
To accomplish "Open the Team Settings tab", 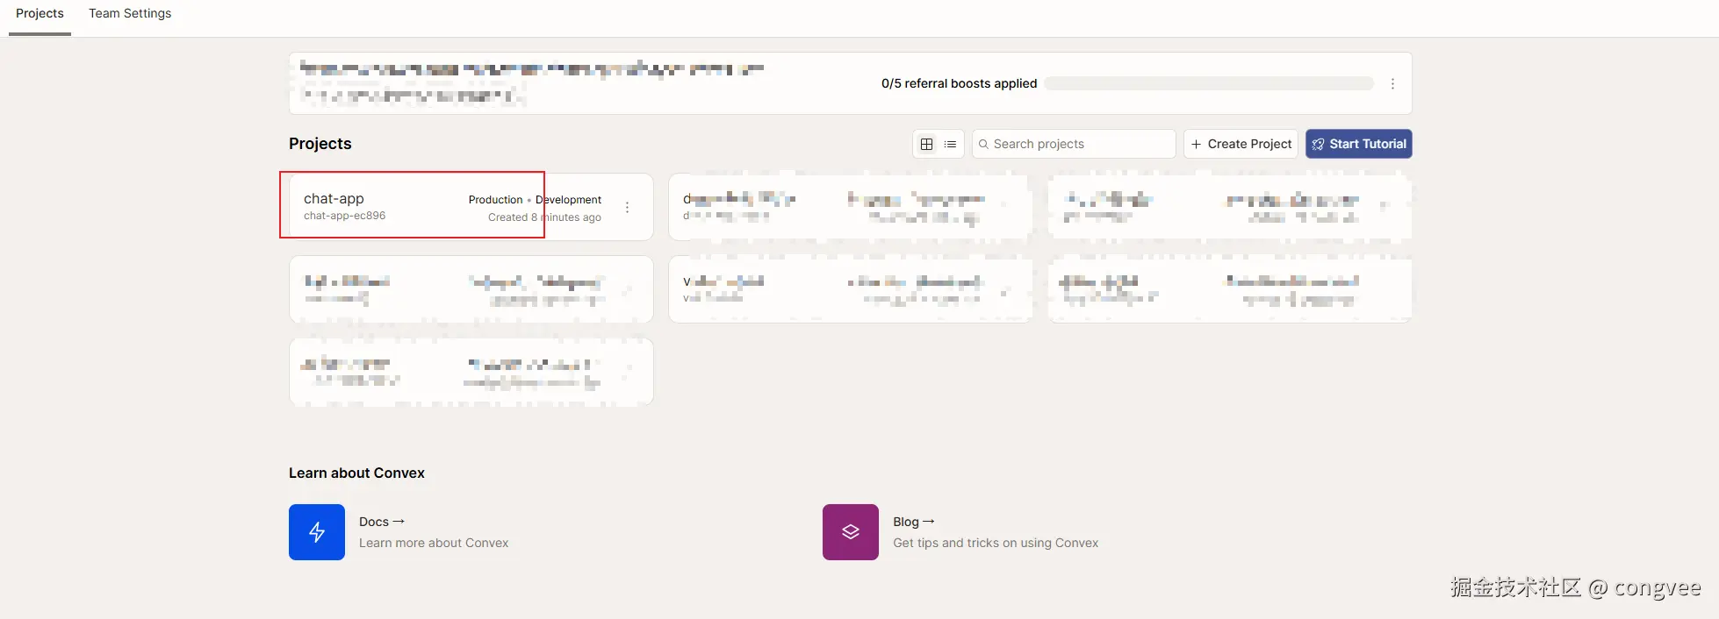I will tap(130, 14).
